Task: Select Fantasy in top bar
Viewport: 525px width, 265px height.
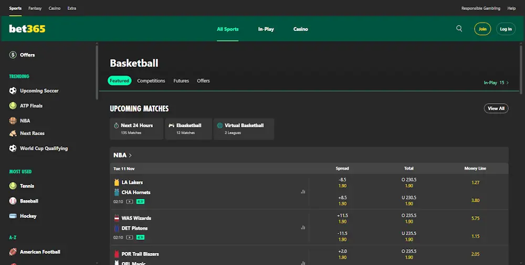Action: pyautogui.click(x=35, y=8)
